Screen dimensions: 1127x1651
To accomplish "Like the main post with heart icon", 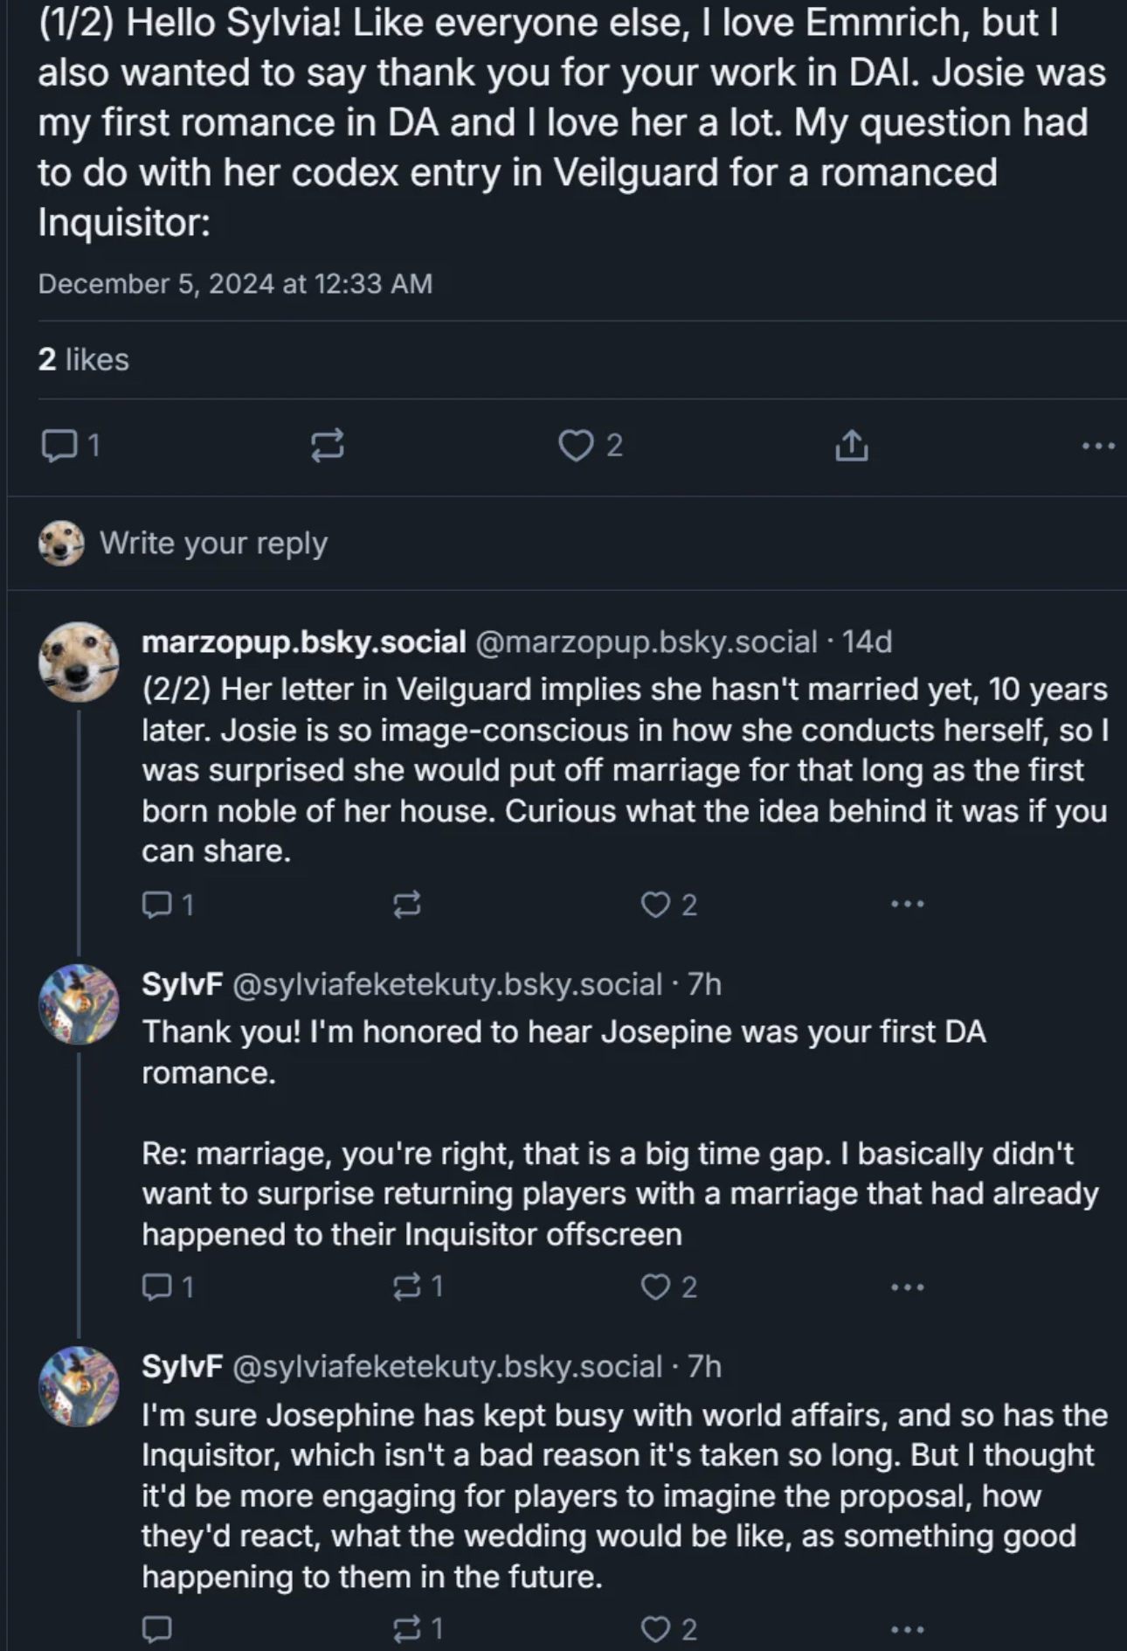I will pos(576,446).
